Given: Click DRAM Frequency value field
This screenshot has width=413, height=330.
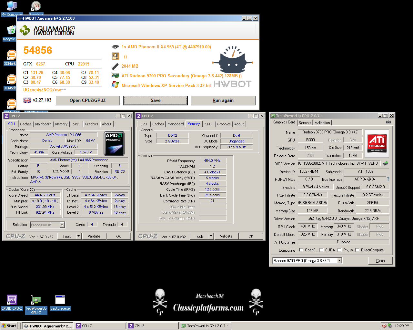Looking at the screenshot, I should [x=212, y=160].
